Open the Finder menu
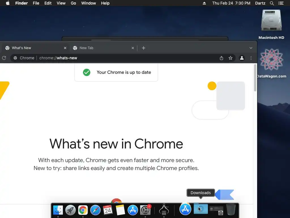 (22, 3)
